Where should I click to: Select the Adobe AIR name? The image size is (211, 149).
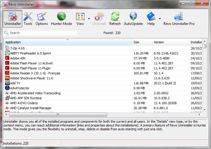pyautogui.click(x=18, y=58)
